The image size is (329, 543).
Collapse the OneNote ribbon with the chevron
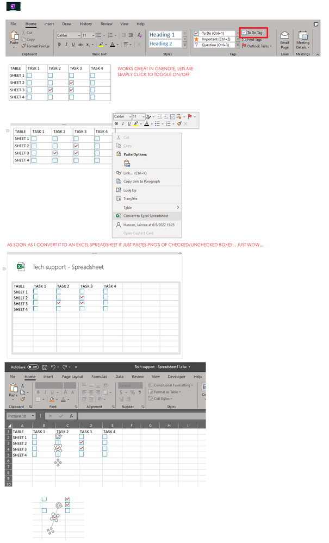point(318,54)
